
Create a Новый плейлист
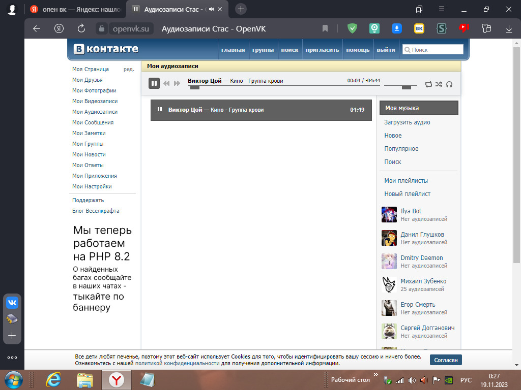coord(408,193)
